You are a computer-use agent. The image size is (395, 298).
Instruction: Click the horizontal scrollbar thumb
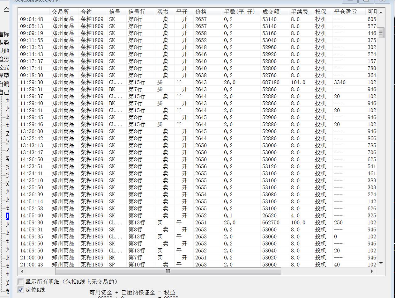168,271
